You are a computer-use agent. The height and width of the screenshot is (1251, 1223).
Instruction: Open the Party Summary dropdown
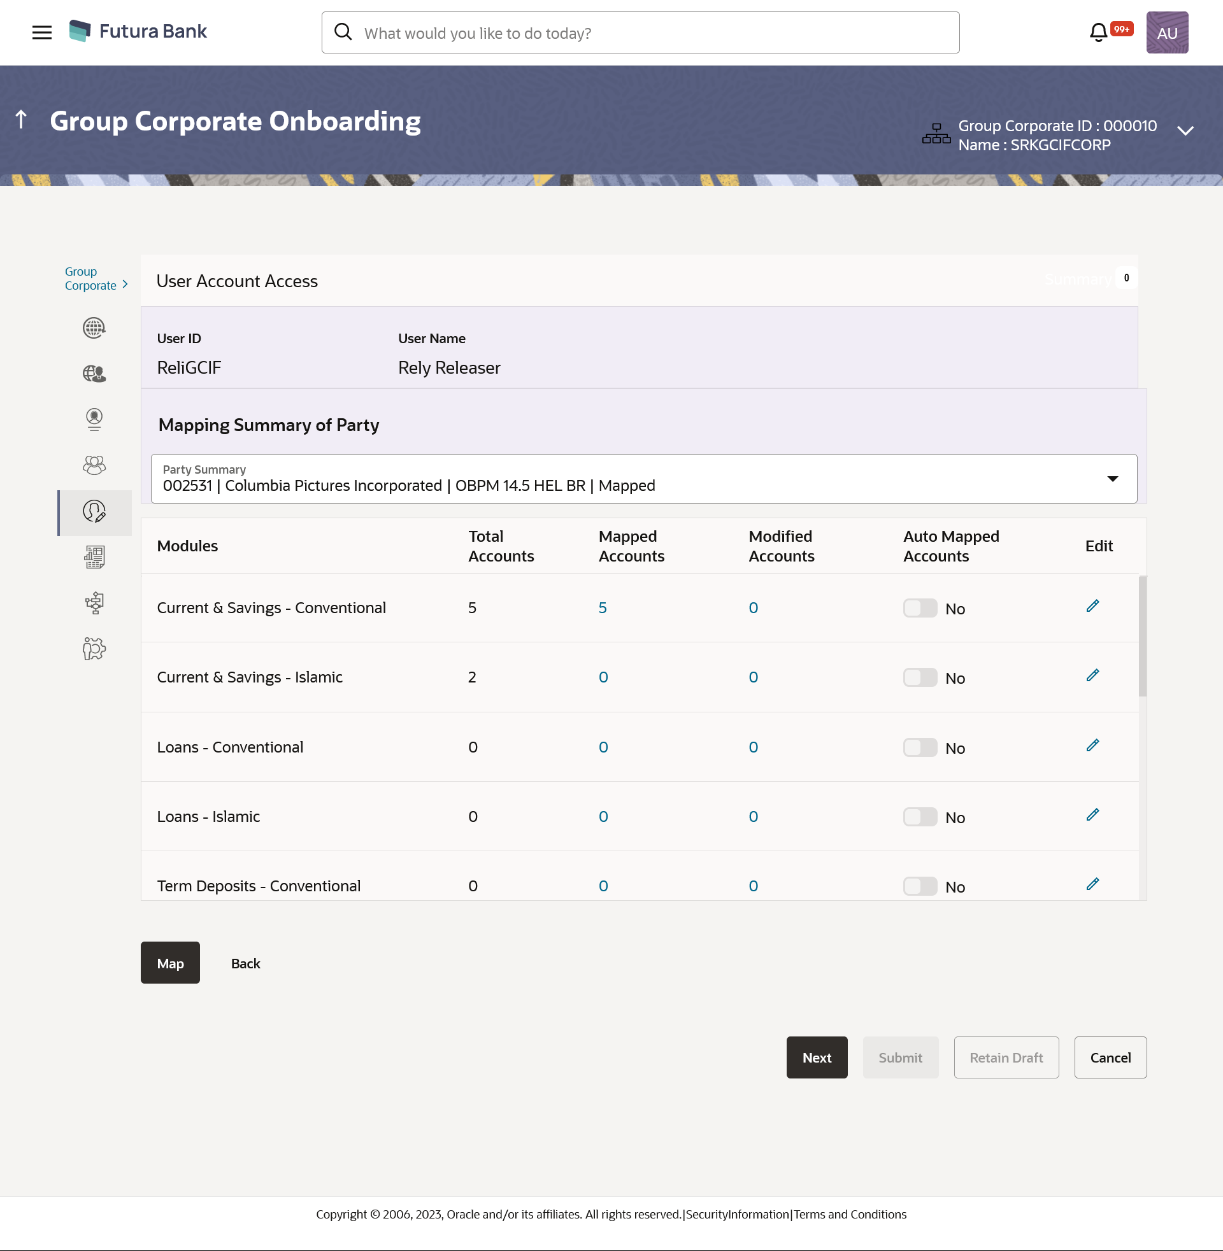[643, 479]
